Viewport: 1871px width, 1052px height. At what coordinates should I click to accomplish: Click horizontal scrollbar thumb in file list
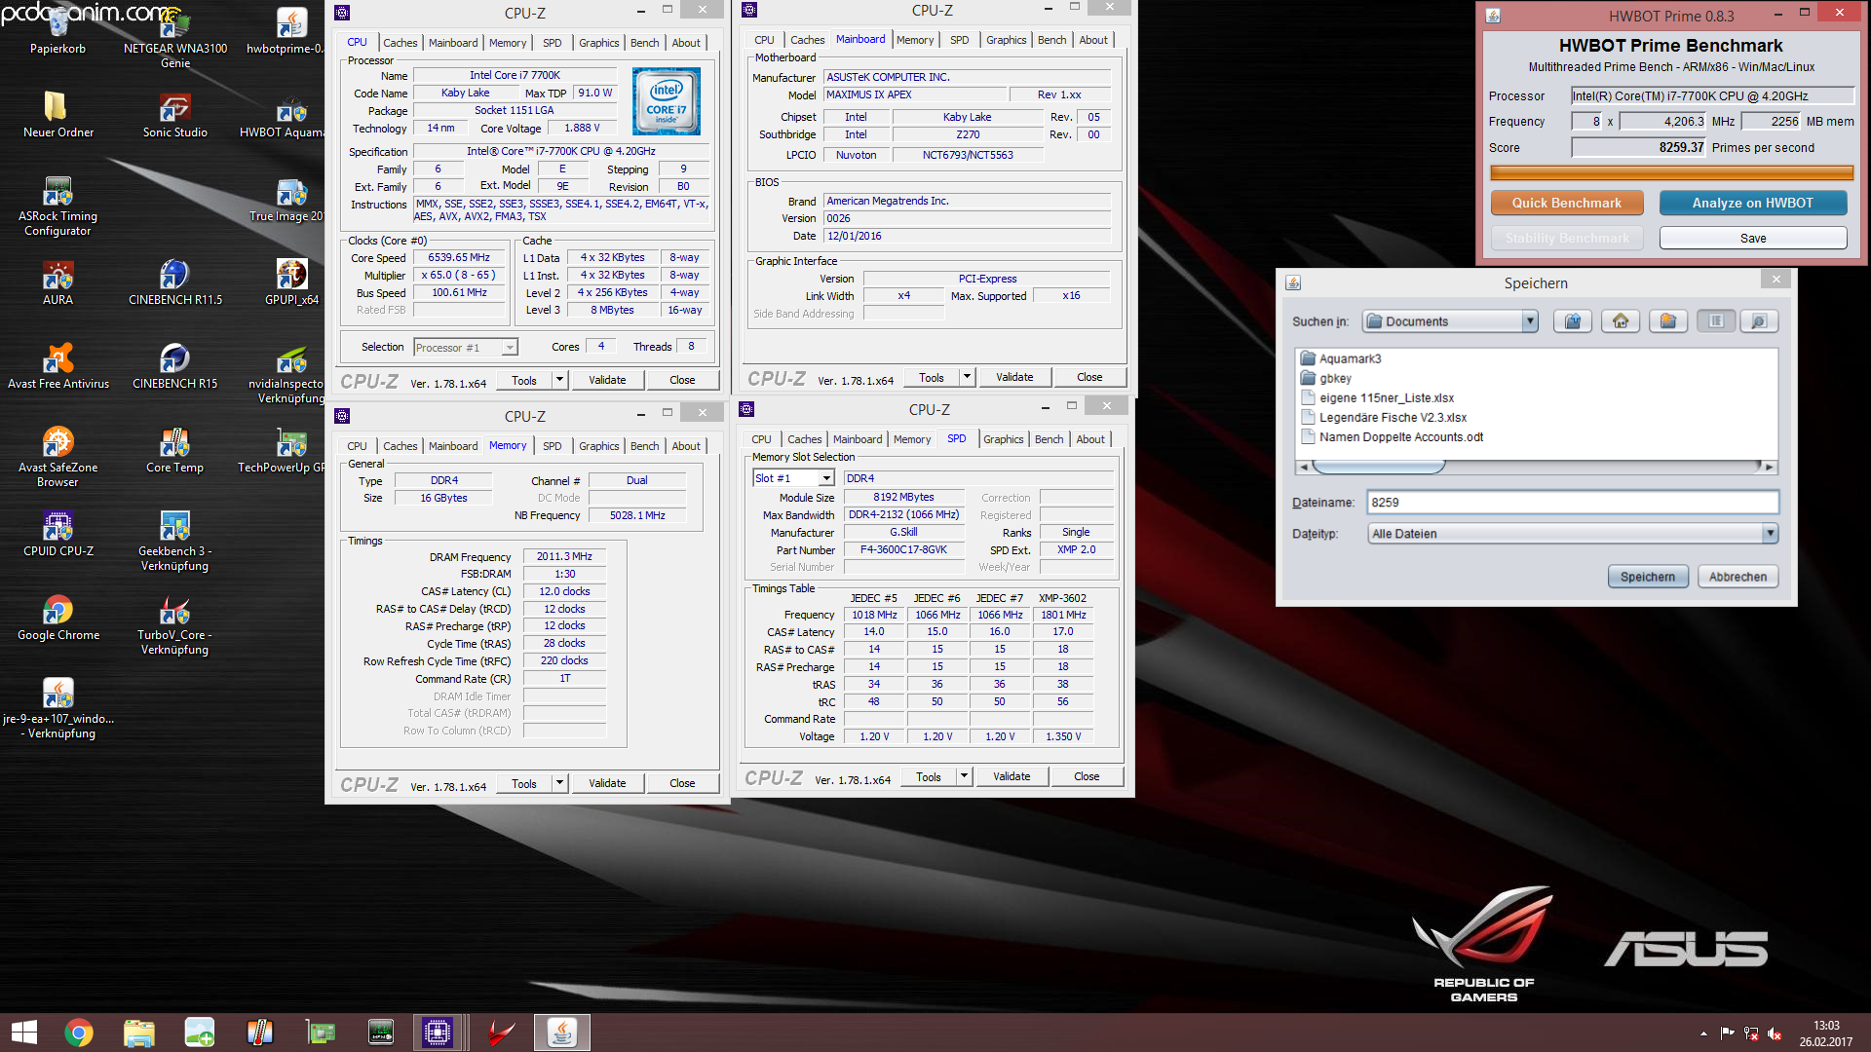click(1378, 468)
